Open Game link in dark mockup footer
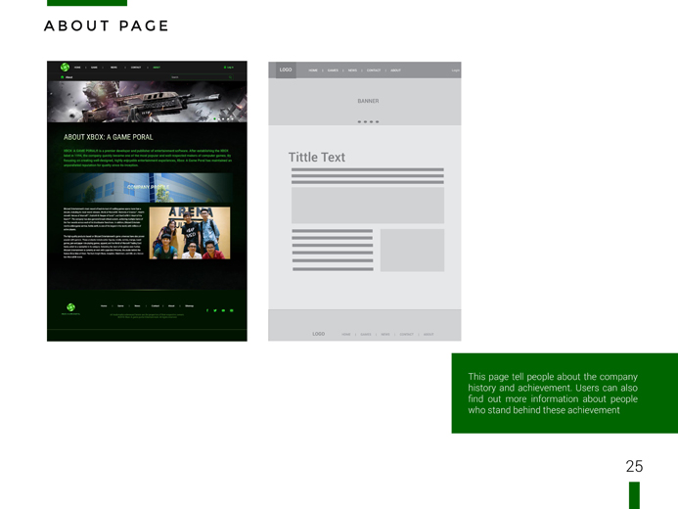 pyautogui.click(x=120, y=305)
